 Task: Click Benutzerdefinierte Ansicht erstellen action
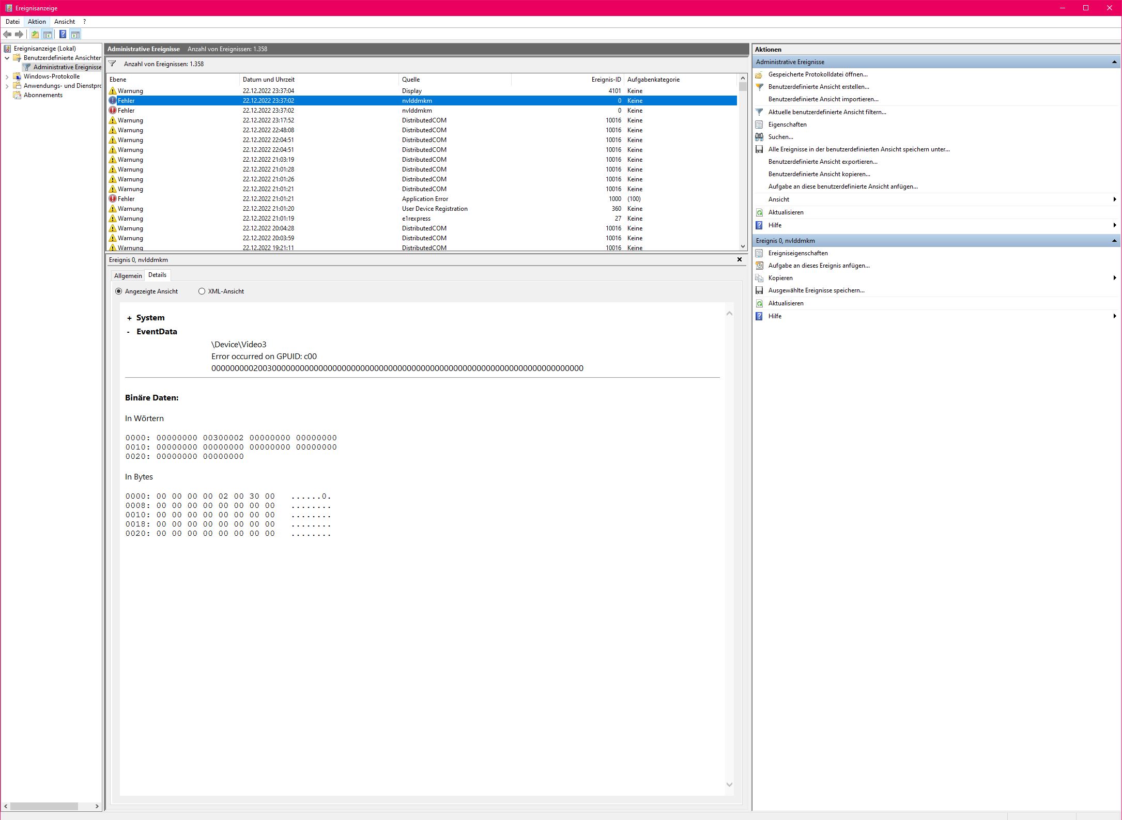click(x=819, y=87)
